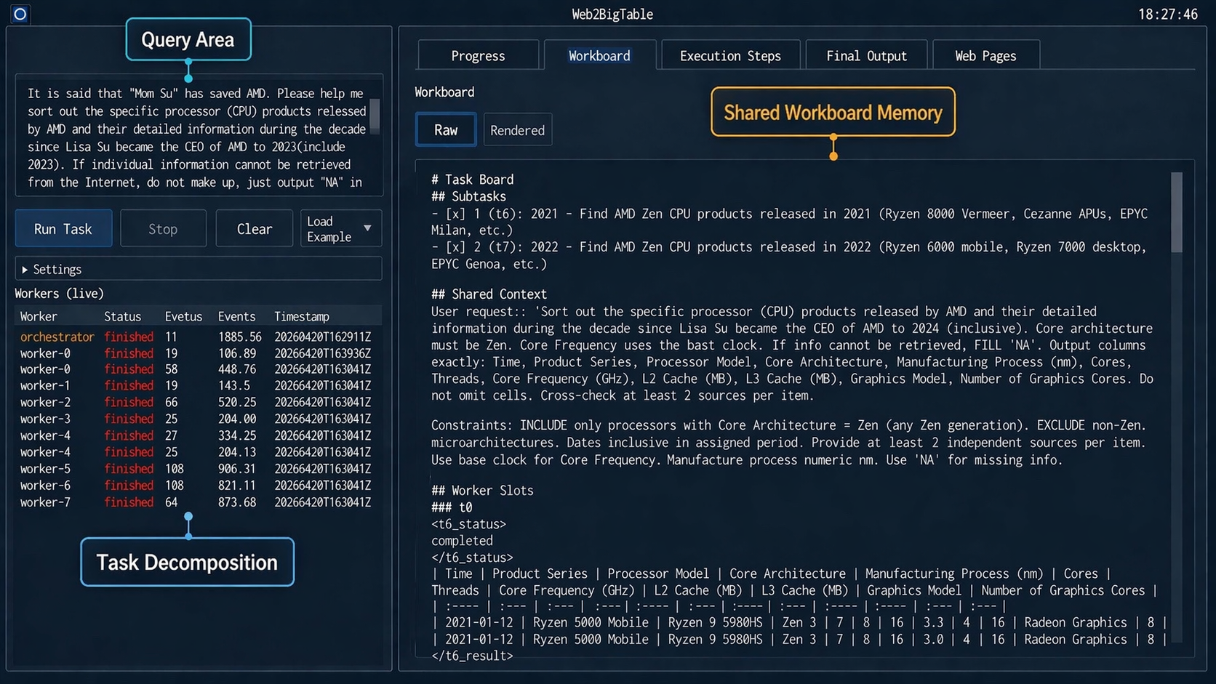
Task: Run the task with Run Task button
Action: point(63,229)
